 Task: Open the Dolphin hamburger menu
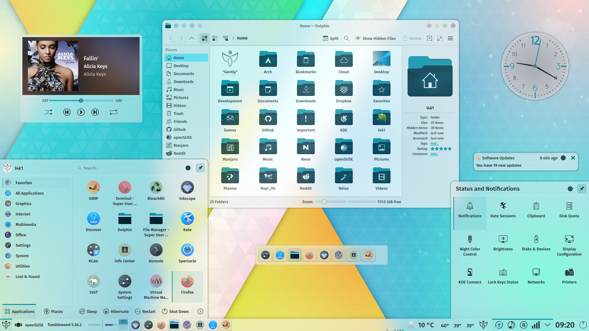tap(450, 38)
